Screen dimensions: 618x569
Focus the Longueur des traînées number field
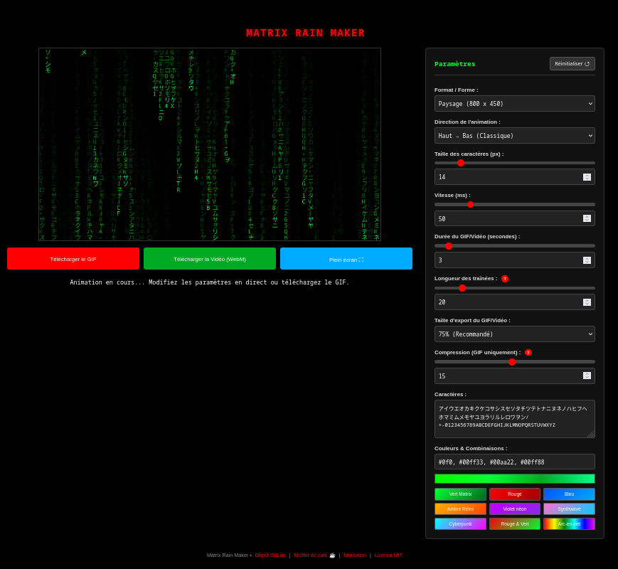click(x=515, y=302)
